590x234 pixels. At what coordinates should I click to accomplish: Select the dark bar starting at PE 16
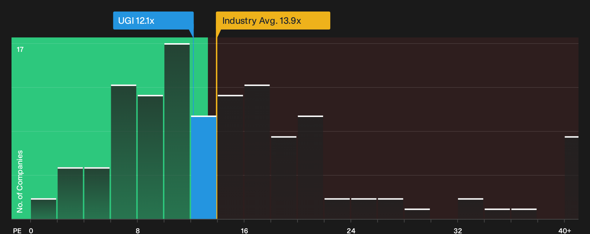257,152
